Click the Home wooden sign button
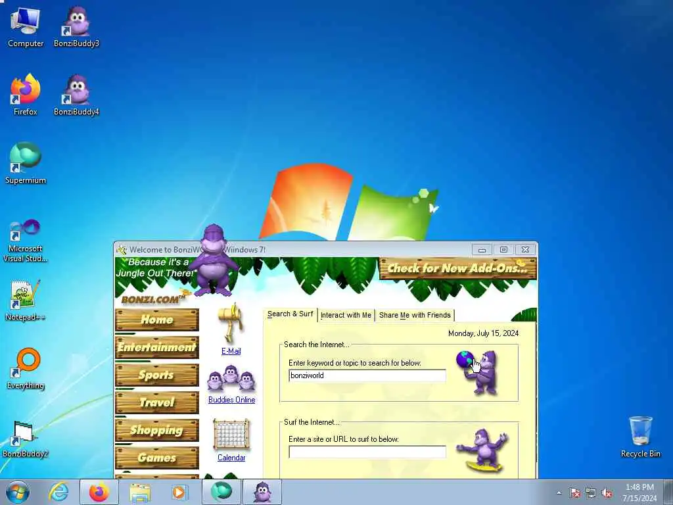This screenshot has height=505, width=673. coord(156,320)
